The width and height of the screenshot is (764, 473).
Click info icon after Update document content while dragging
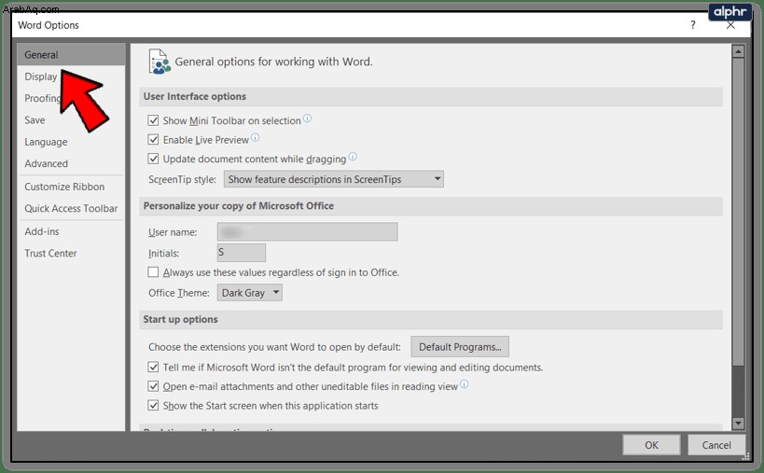tap(353, 157)
